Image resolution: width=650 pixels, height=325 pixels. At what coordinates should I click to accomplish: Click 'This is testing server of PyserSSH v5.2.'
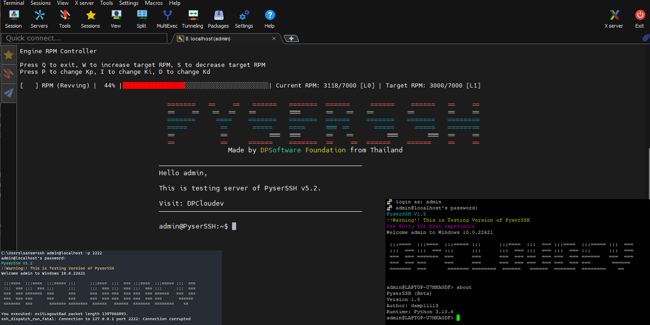tap(240, 188)
